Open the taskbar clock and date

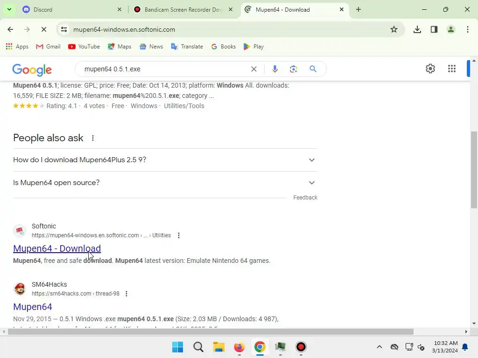point(445,347)
